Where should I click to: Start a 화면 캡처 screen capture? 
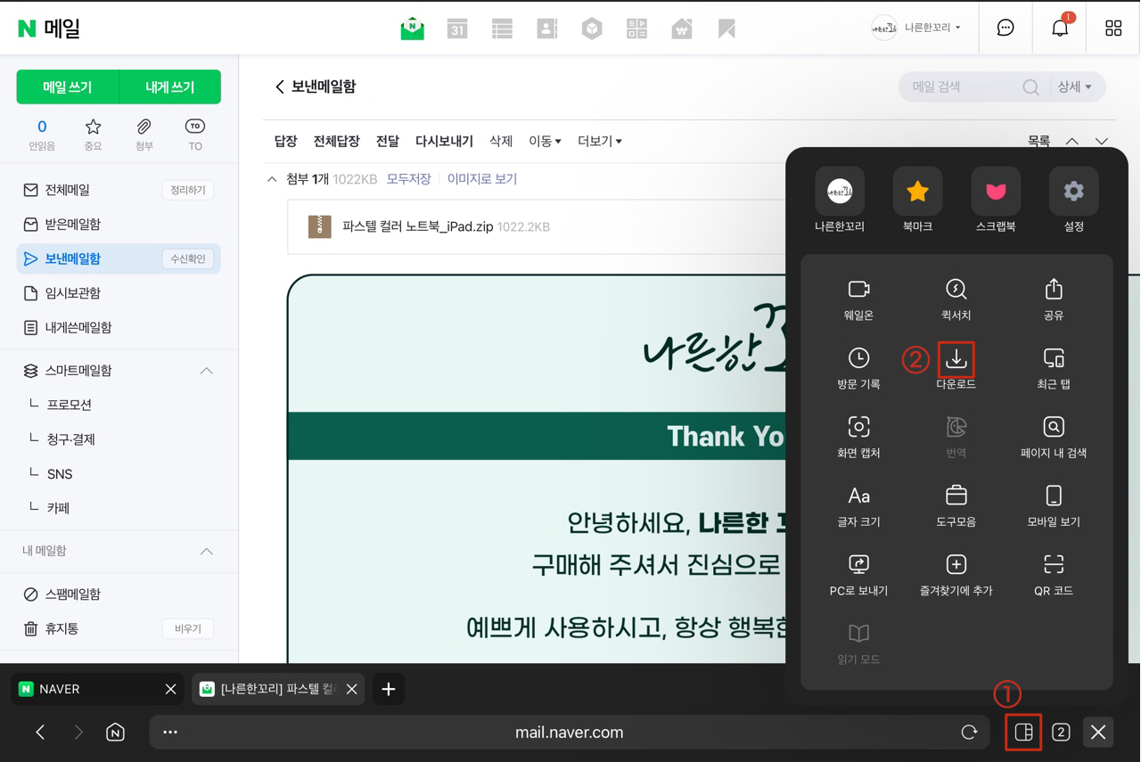(858, 437)
